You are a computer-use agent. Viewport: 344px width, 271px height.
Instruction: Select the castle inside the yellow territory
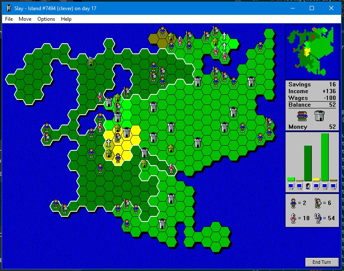[x=127, y=132]
